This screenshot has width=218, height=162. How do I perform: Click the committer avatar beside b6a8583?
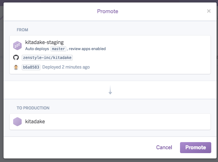point(16,67)
